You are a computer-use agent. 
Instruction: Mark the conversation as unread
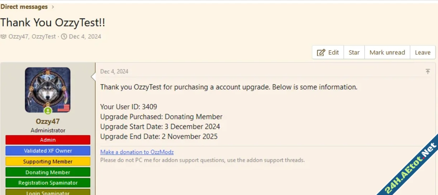[387, 52]
